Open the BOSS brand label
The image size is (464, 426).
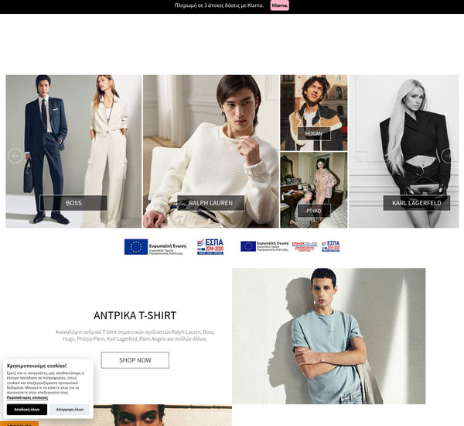tap(73, 203)
